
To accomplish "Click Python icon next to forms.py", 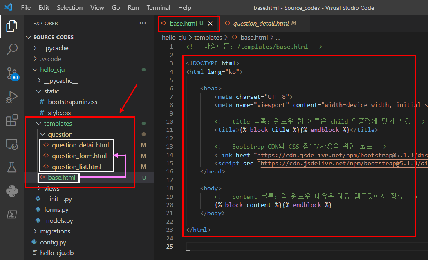I will pyautogui.click(x=38, y=209).
